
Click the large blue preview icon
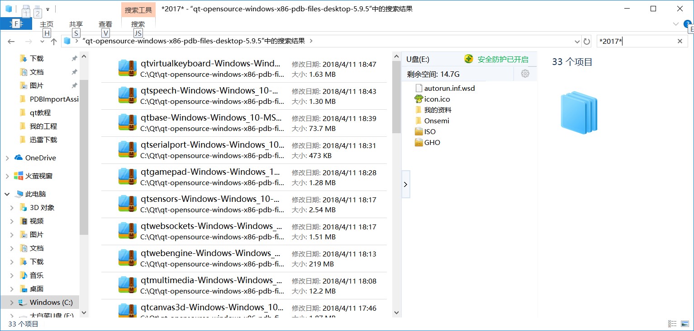[x=579, y=112]
